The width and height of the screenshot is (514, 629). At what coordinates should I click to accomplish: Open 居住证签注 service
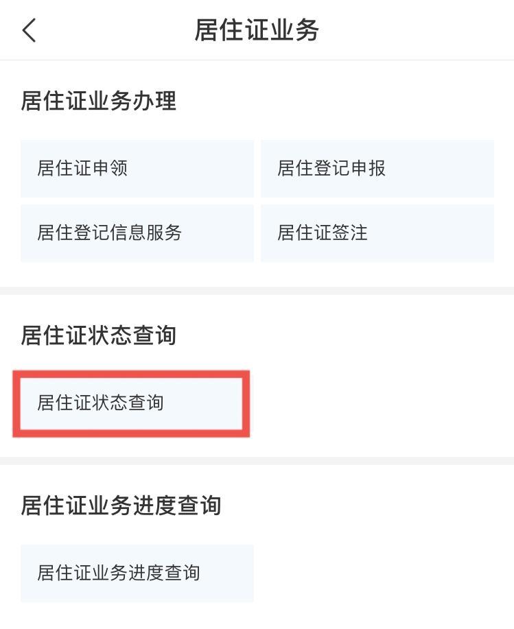pos(377,233)
